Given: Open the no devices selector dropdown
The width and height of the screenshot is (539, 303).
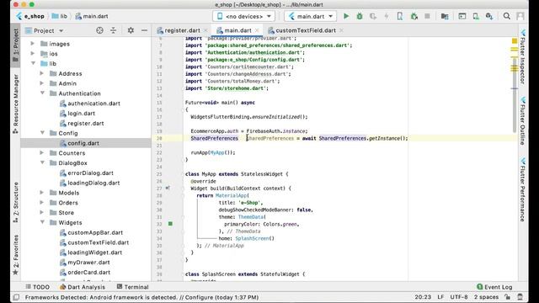Looking at the screenshot, I should (x=243, y=16).
